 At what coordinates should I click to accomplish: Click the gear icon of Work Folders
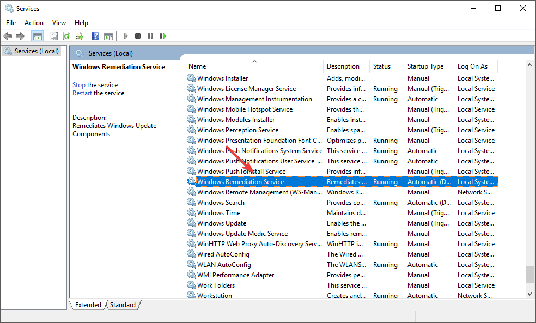pos(191,285)
